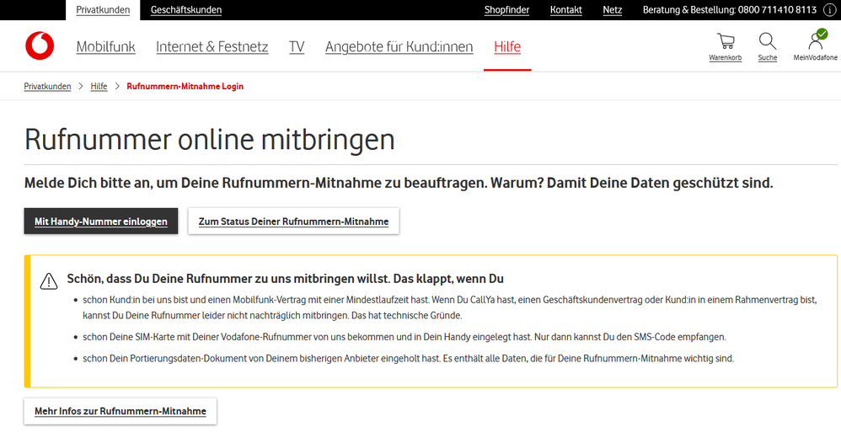
Task: Click Zum Status Deiner Rufnummern-Mitnahme button
Action: click(293, 222)
